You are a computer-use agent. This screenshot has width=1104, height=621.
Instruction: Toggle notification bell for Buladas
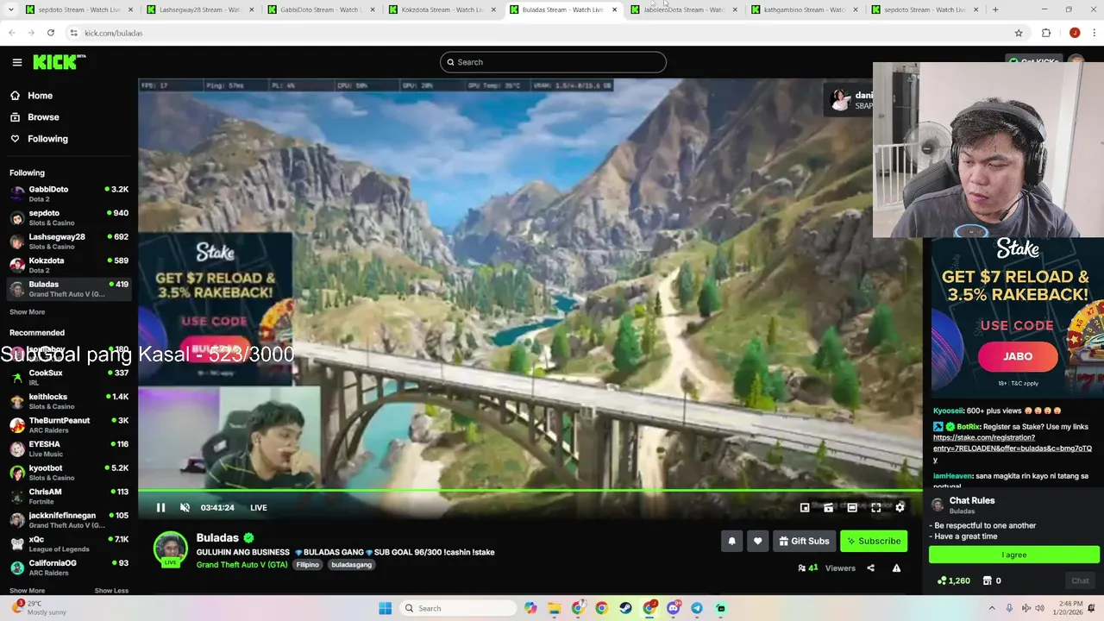[731, 541]
